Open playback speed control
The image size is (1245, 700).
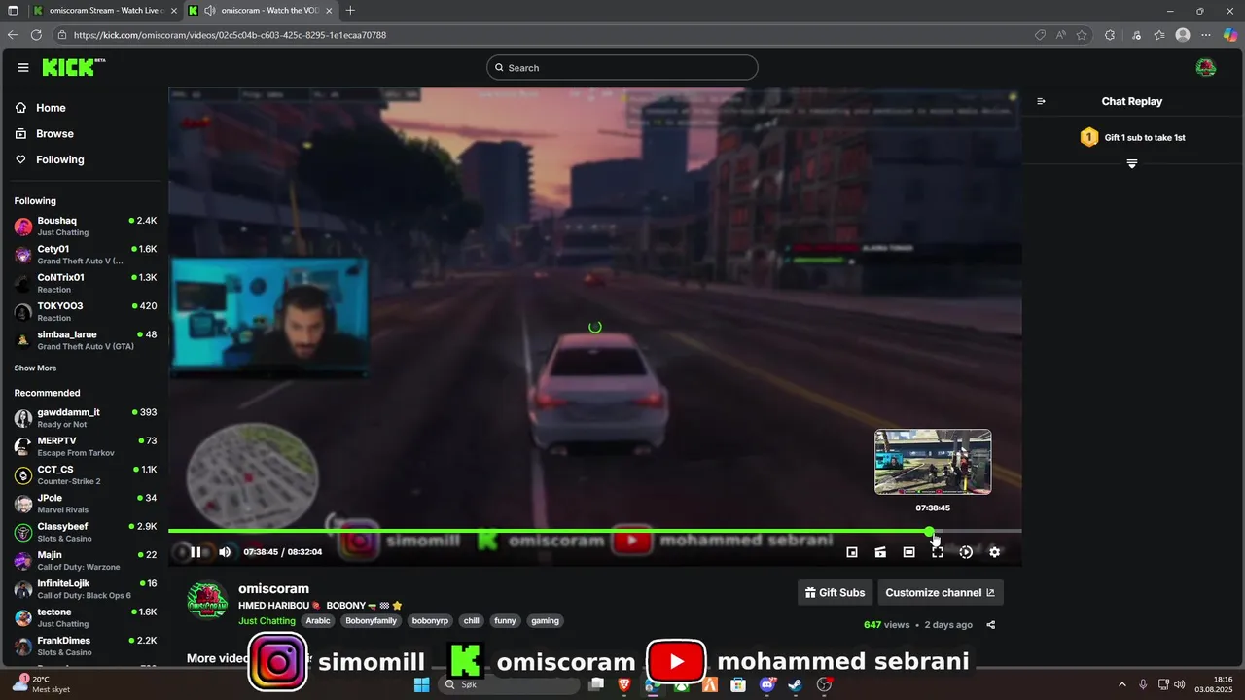966,552
